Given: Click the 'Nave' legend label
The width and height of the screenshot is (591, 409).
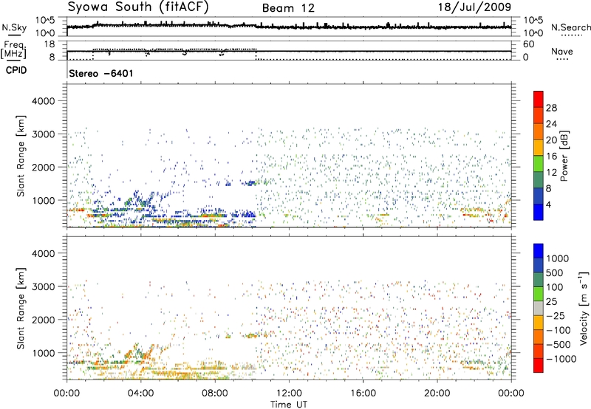Looking at the screenshot, I should tap(562, 52).
